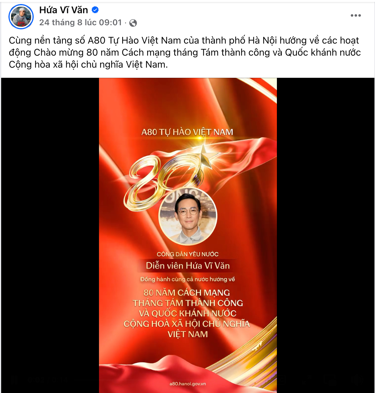Open the faint video settings gear icon
Image resolution: width=375 pixels, height=393 pixels.
[x=282, y=380]
